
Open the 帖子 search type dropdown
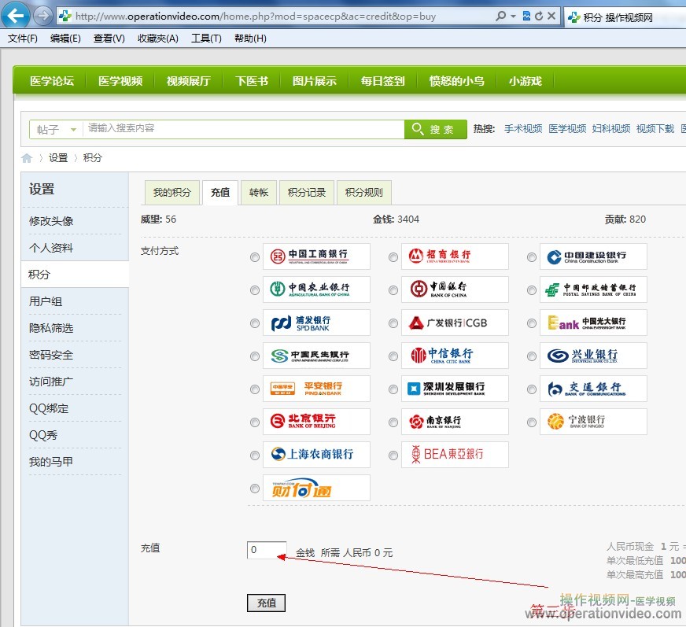point(57,130)
